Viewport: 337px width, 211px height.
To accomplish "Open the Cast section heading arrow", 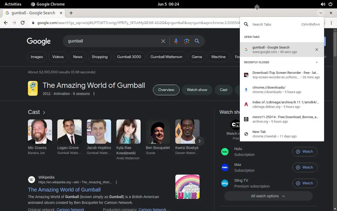I will click(44, 112).
